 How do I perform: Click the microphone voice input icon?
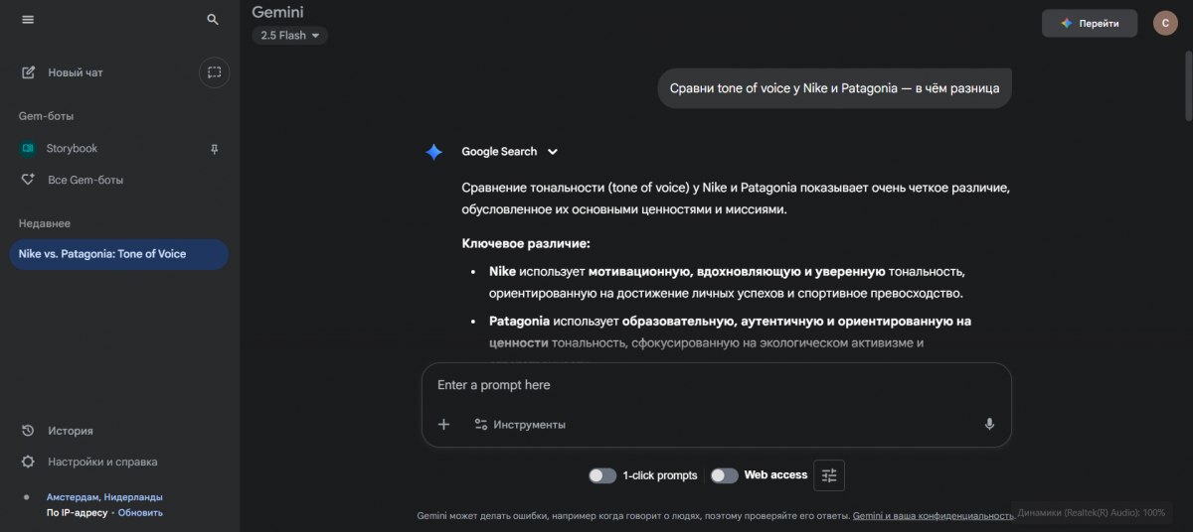(x=989, y=424)
